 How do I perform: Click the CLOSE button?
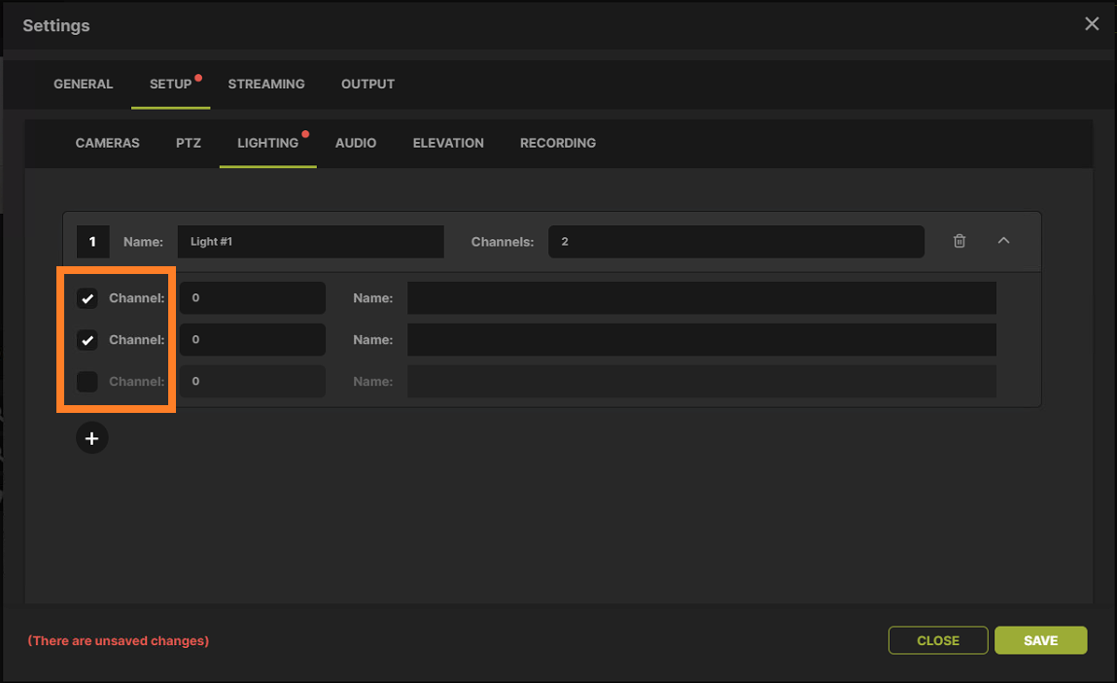[937, 640]
